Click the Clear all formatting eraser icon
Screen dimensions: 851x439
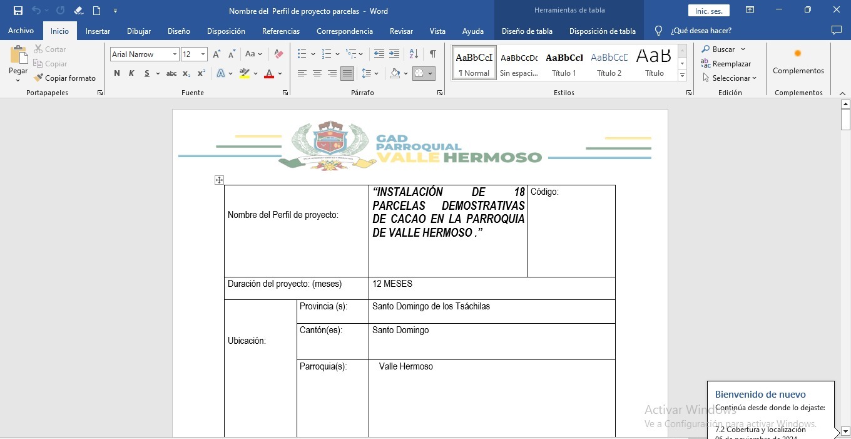click(x=279, y=54)
